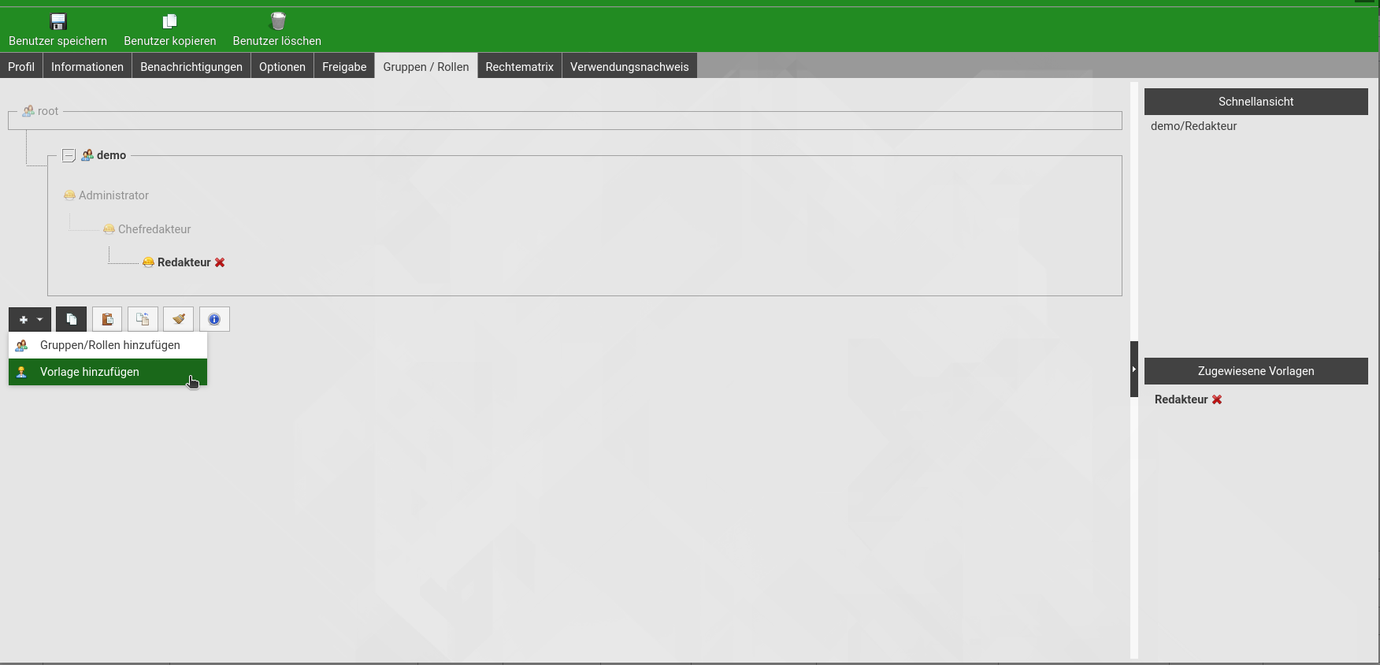Select the Gruppen / Rollen tab
Viewport: 1380px width, 665px height.
point(426,66)
